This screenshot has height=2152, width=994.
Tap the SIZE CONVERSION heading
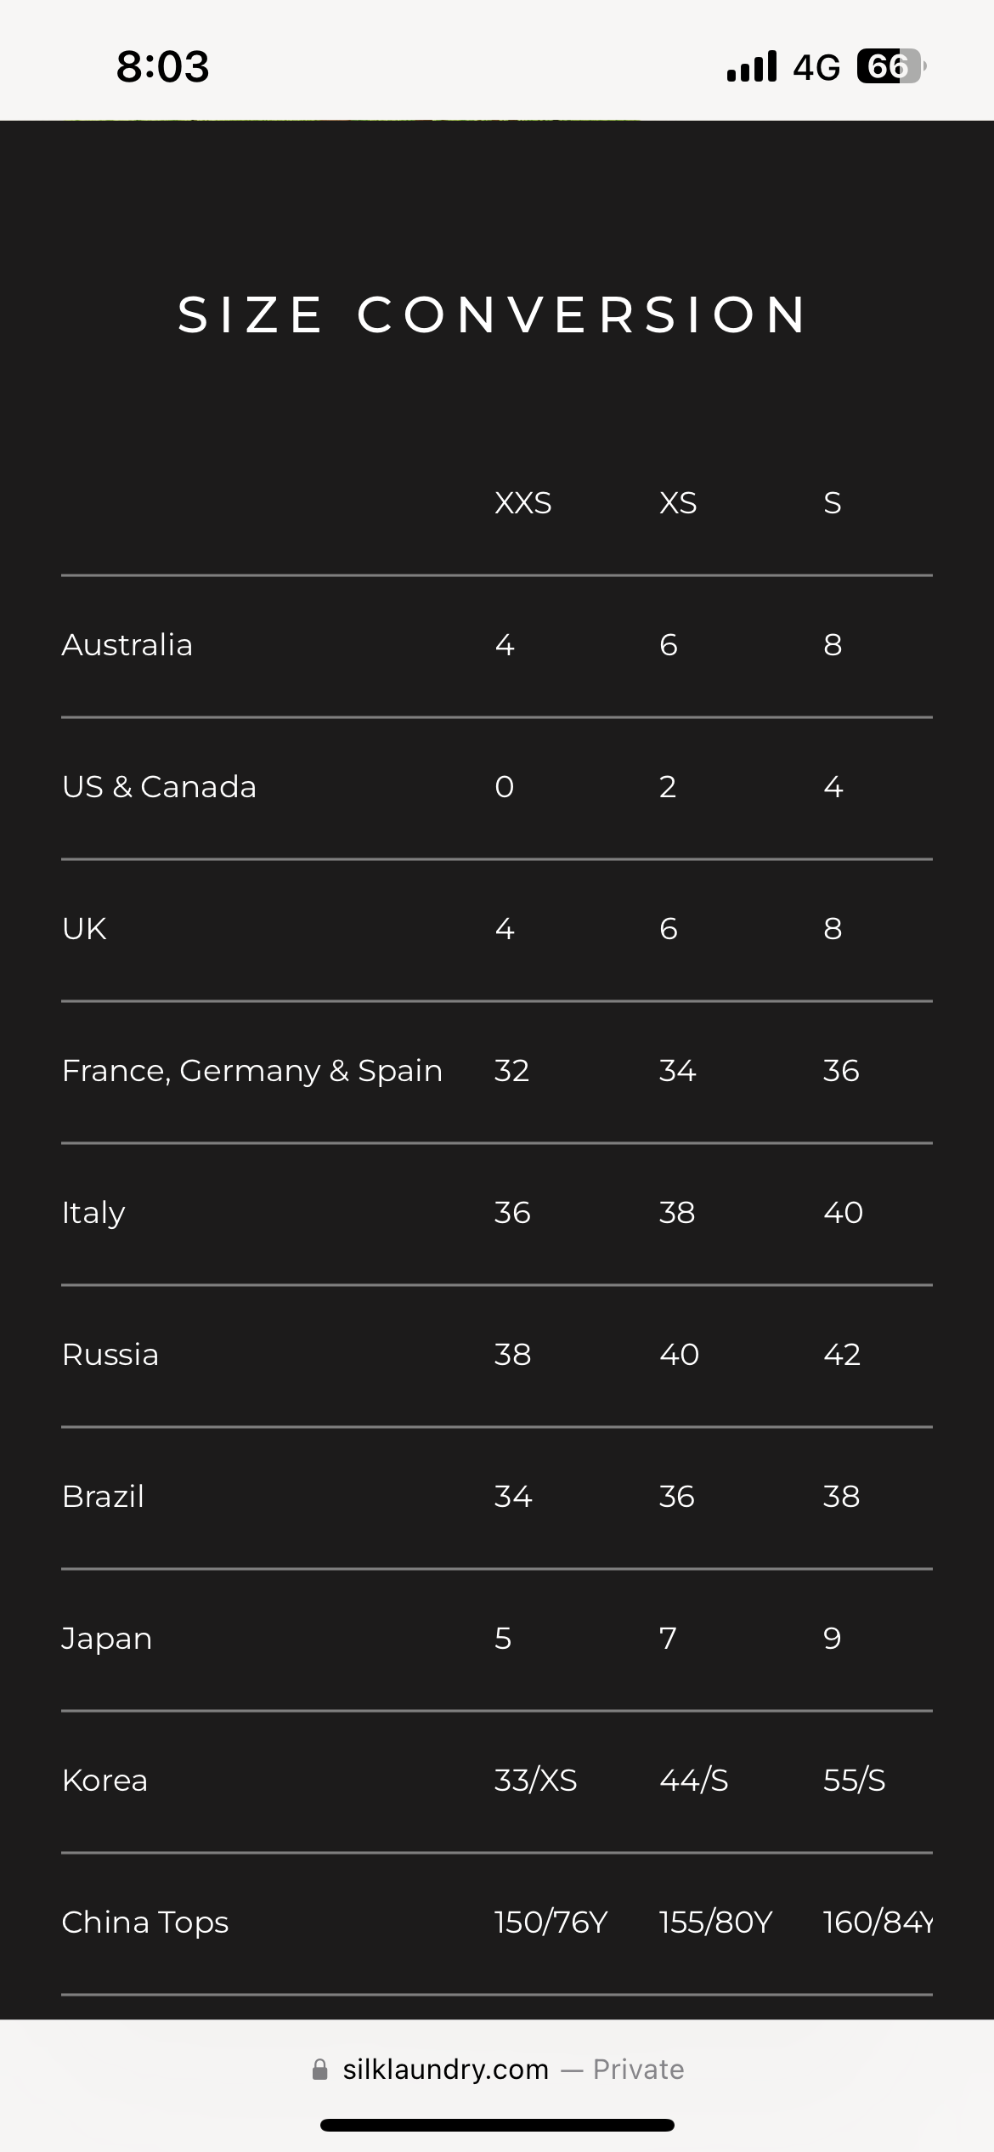click(x=494, y=314)
